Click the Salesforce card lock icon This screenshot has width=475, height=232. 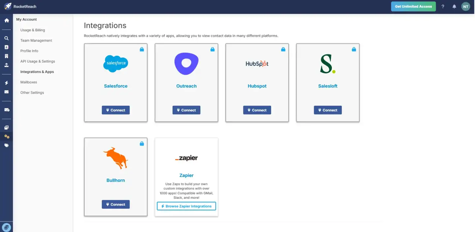tap(142, 49)
